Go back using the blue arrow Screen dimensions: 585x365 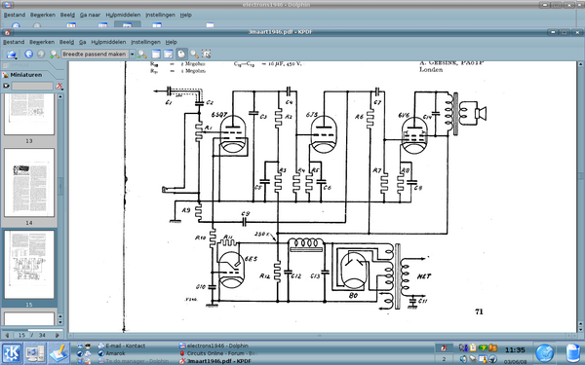28,54
